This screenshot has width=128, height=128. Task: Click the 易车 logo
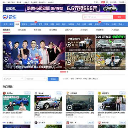(x=10, y=17)
